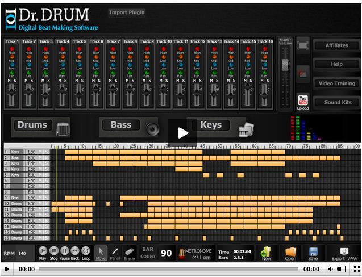Toggle video player fullscreen icon
The image size is (362, 277).
(x=356, y=269)
